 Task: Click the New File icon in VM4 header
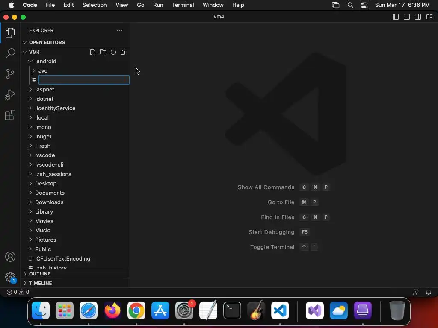[93, 52]
